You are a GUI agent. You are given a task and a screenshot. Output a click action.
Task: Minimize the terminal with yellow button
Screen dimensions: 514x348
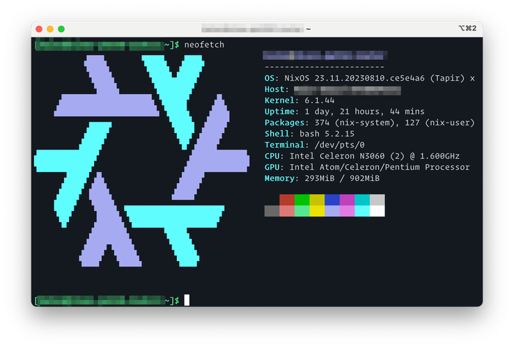point(50,29)
